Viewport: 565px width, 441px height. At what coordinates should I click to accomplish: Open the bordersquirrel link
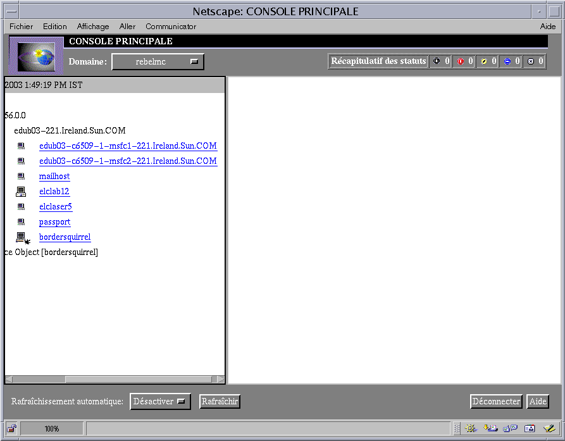(x=65, y=237)
